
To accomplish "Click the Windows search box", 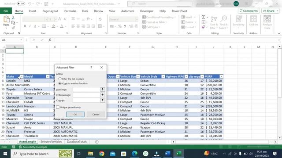I will (x=42, y=154).
